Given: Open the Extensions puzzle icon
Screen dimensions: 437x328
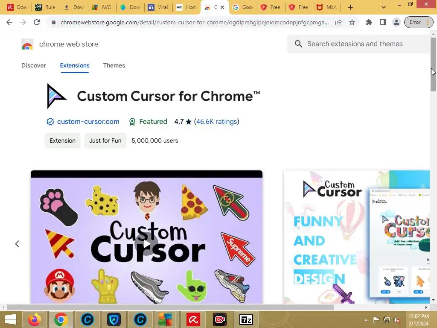Looking at the screenshot, I should coord(369,22).
